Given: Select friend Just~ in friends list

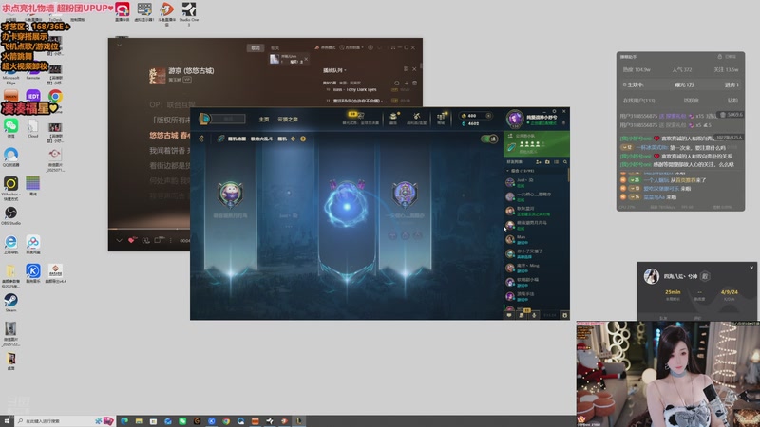Looking at the screenshot, I should pyautogui.click(x=535, y=182).
